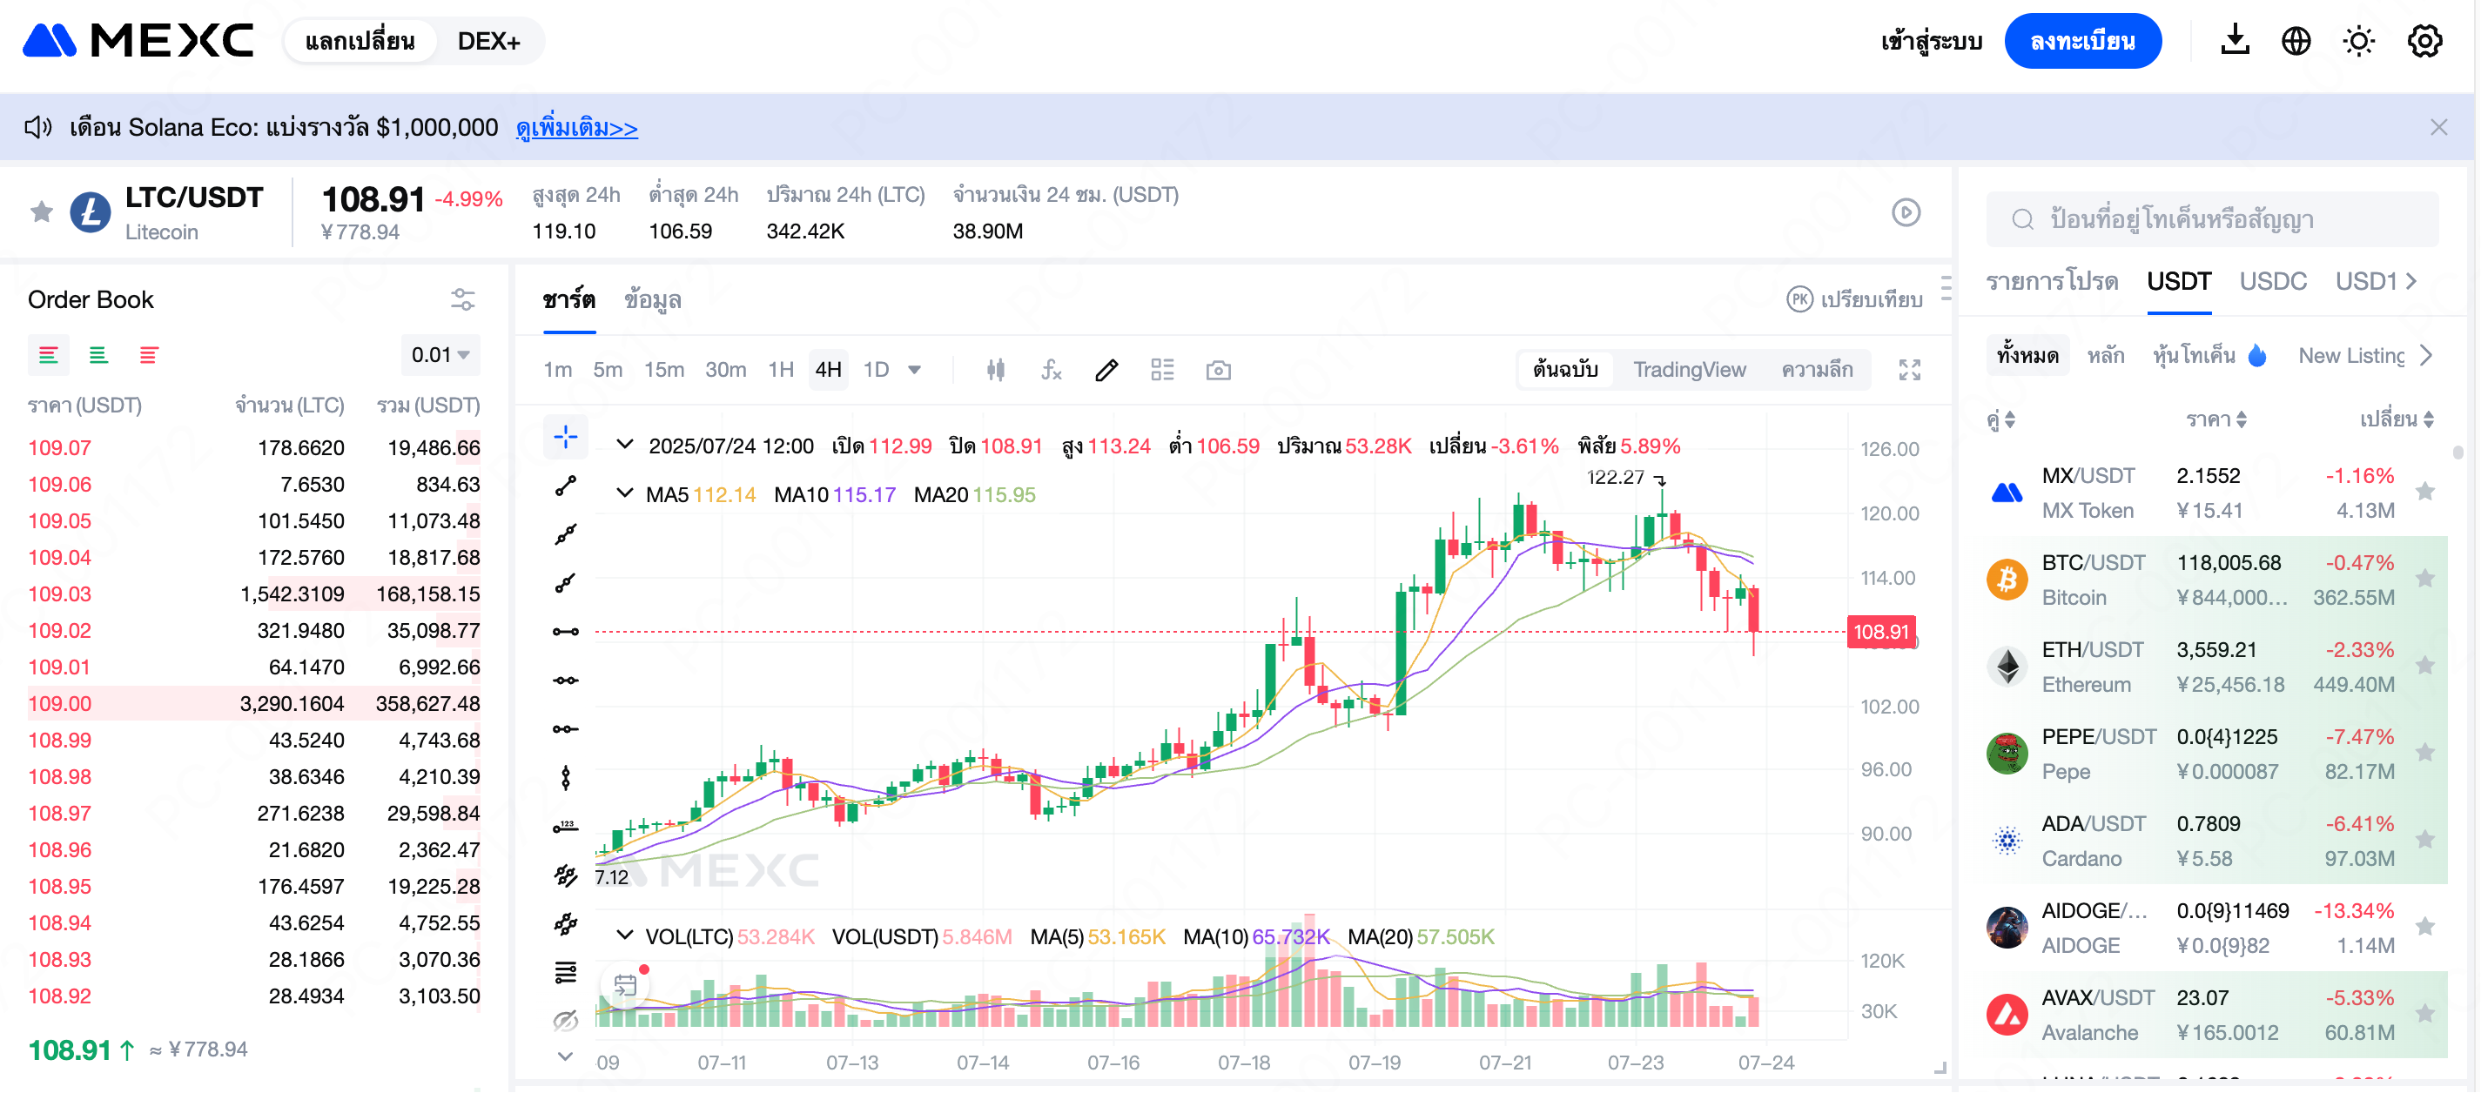Viewport: 2481px width, 1093px height.
Task: Click the token search input field
Action: coord(2211,218)
